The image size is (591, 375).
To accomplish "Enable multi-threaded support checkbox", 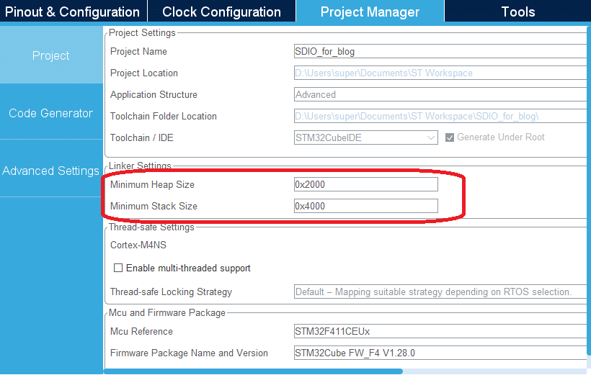I will coord(118,268).
